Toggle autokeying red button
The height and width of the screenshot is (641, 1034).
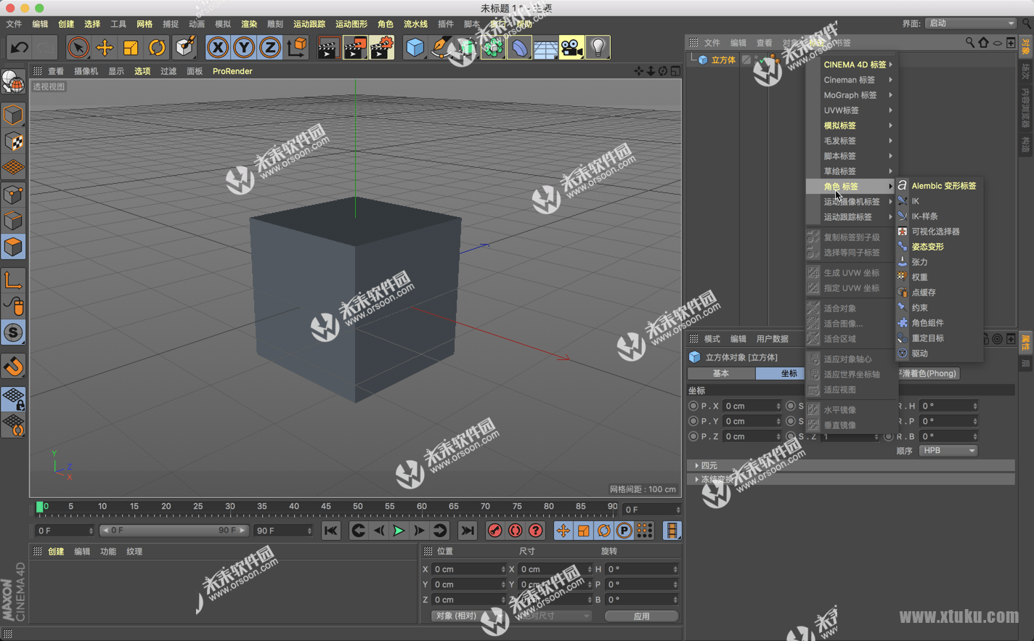(515, 531)
